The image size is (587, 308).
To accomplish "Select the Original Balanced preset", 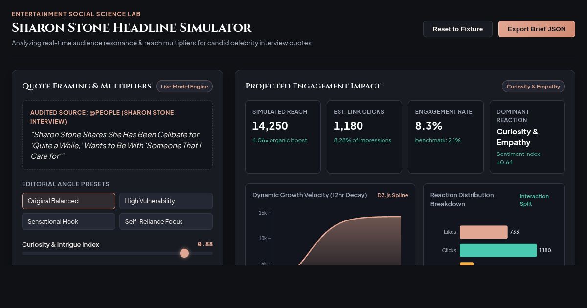I will coord(68,201).
